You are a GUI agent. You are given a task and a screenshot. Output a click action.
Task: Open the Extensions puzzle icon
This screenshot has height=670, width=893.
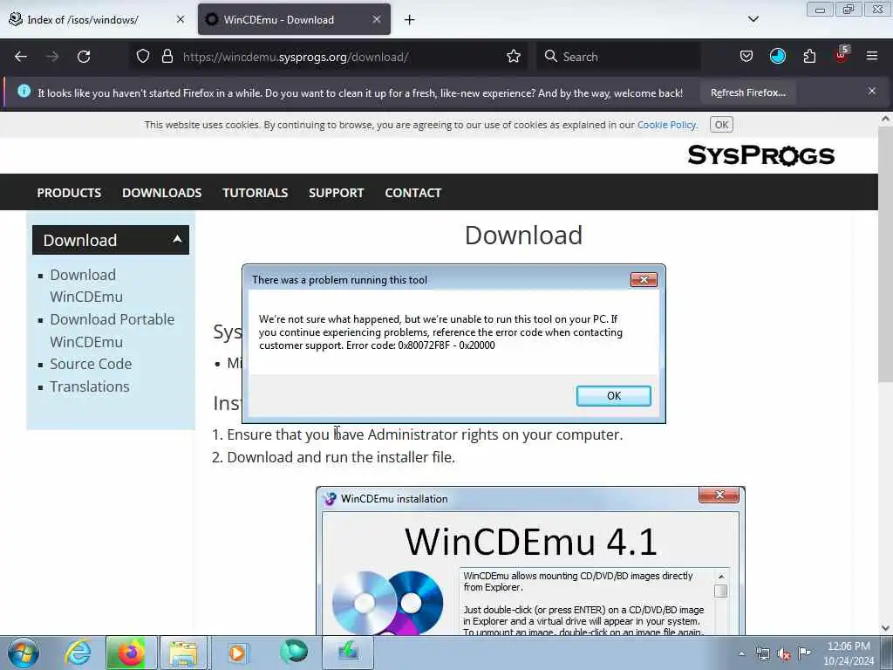click(x=809, y=56)
